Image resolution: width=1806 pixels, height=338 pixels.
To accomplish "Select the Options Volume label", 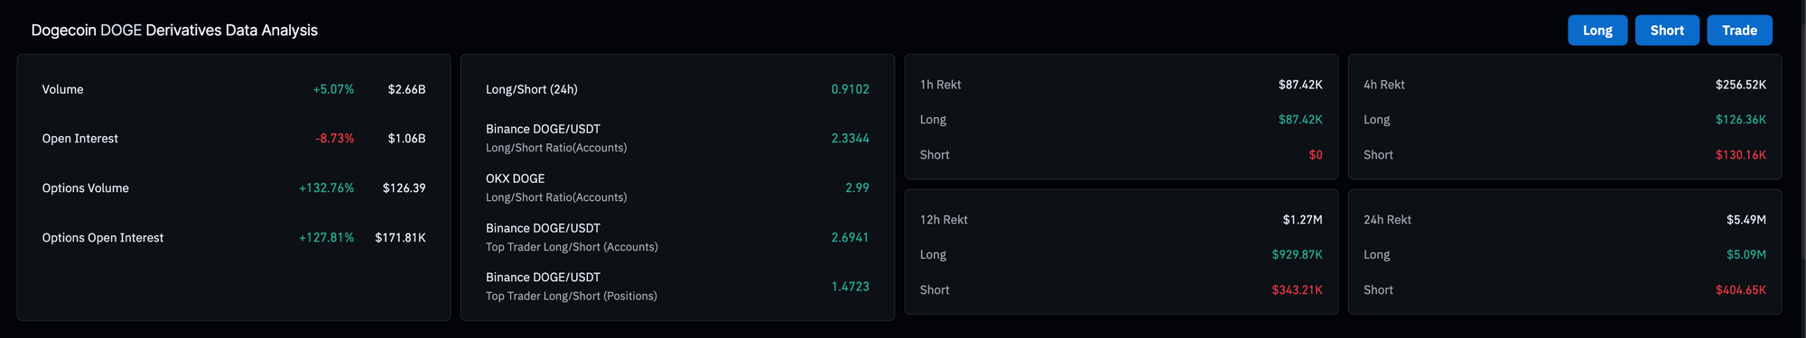I will pos(86,188).
